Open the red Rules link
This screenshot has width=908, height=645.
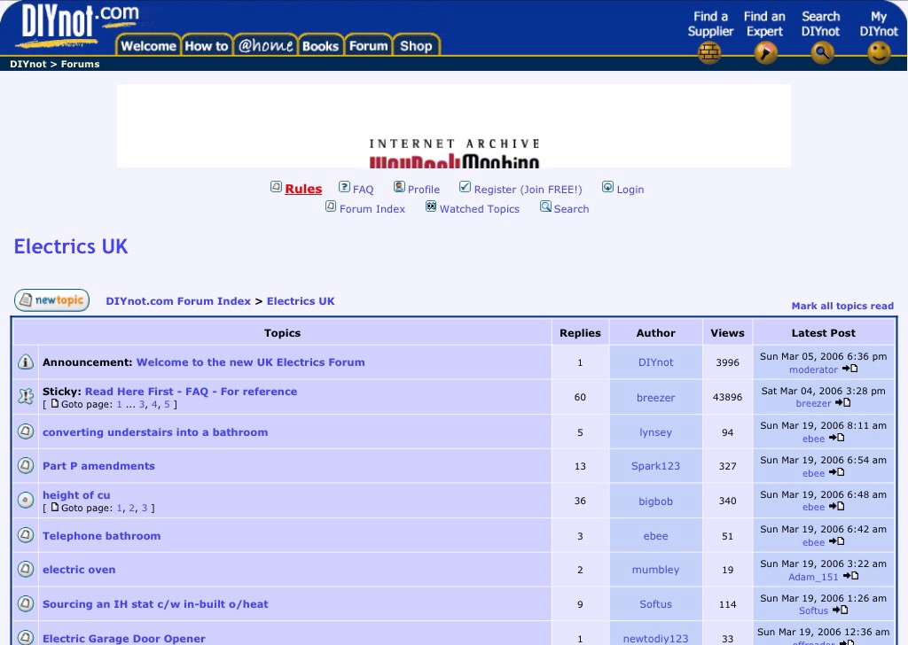[x=303, y=189]
